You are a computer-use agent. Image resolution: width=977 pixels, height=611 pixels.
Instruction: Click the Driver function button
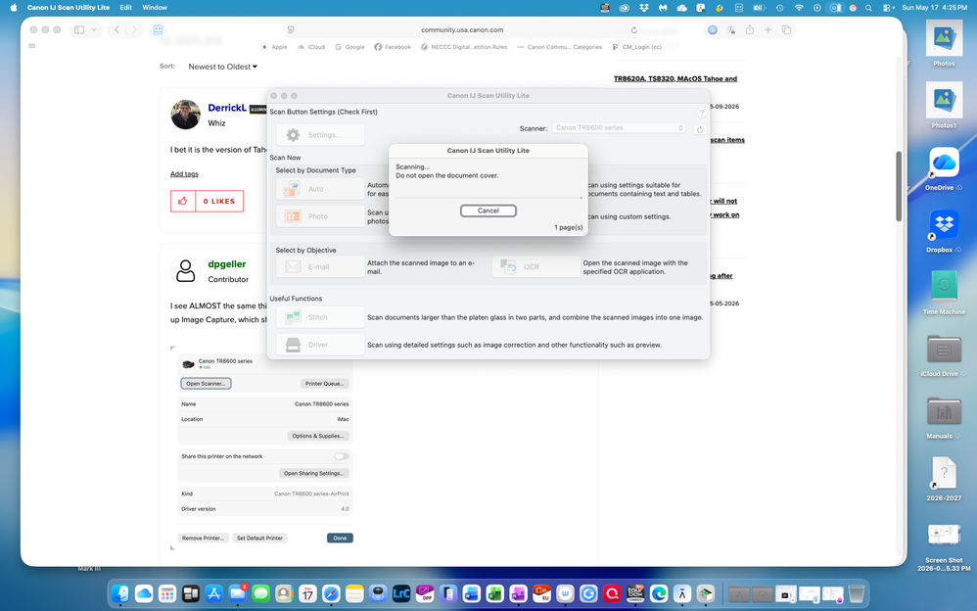320,345
